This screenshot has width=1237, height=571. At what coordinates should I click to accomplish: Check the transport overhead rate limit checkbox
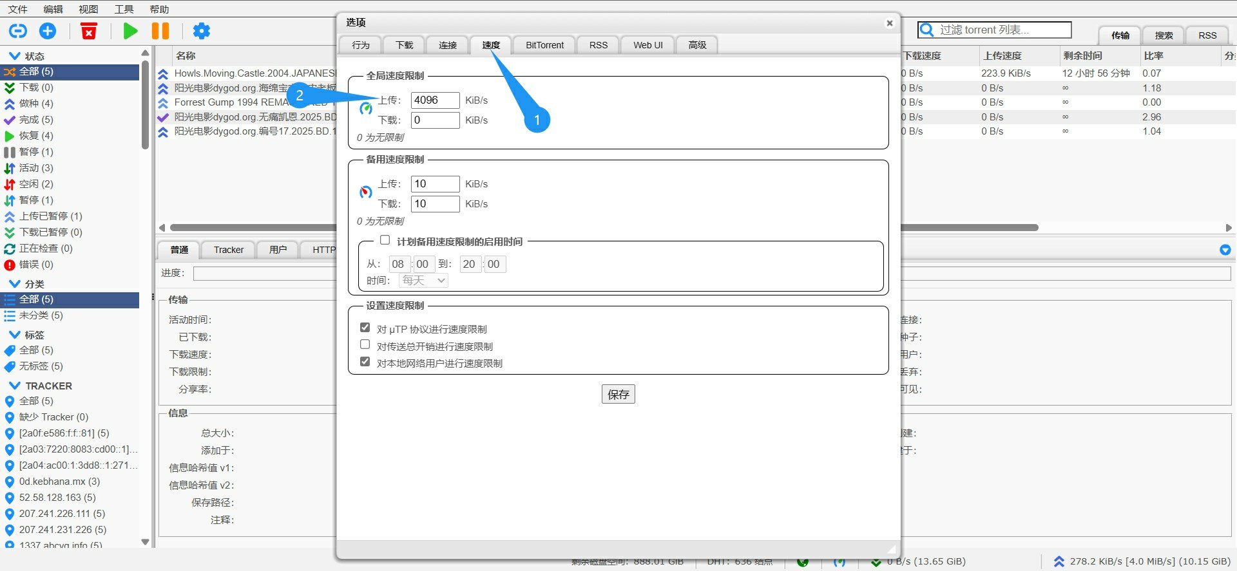coord(365,344)
